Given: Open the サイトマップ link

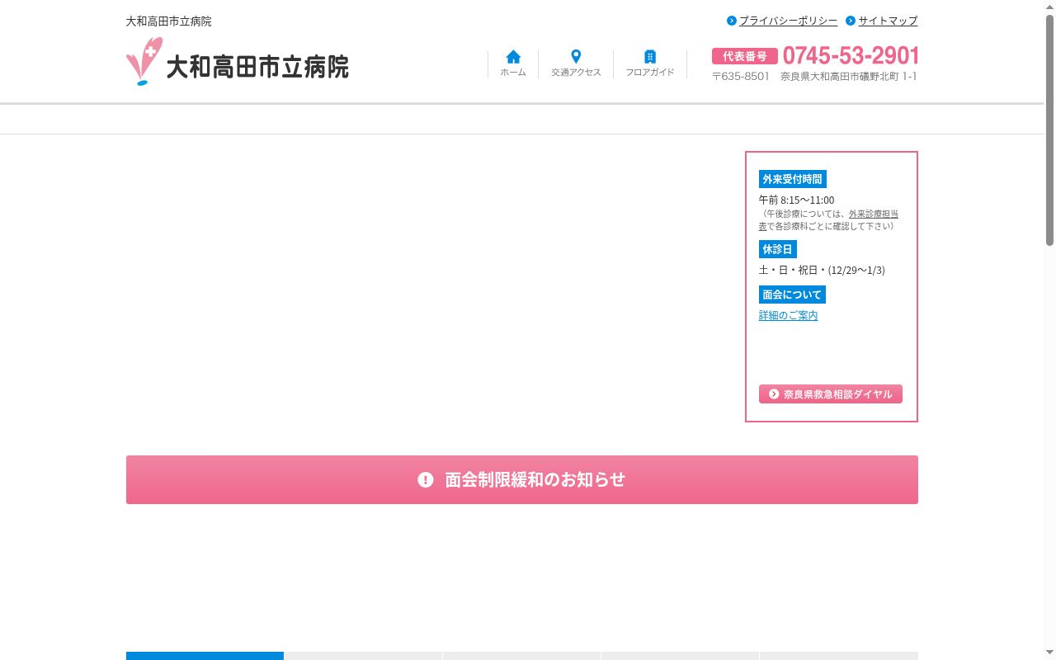Looking at the screenshot, I should 888,21.
